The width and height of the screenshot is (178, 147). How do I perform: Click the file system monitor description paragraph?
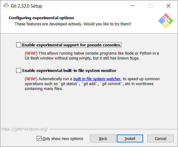click(x=92, y=84)
